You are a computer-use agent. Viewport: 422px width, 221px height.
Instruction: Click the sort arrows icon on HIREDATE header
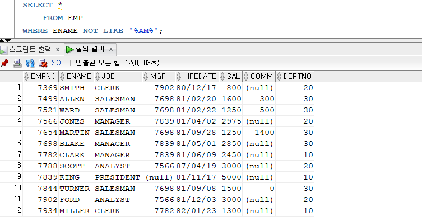[x=179, y=77]
